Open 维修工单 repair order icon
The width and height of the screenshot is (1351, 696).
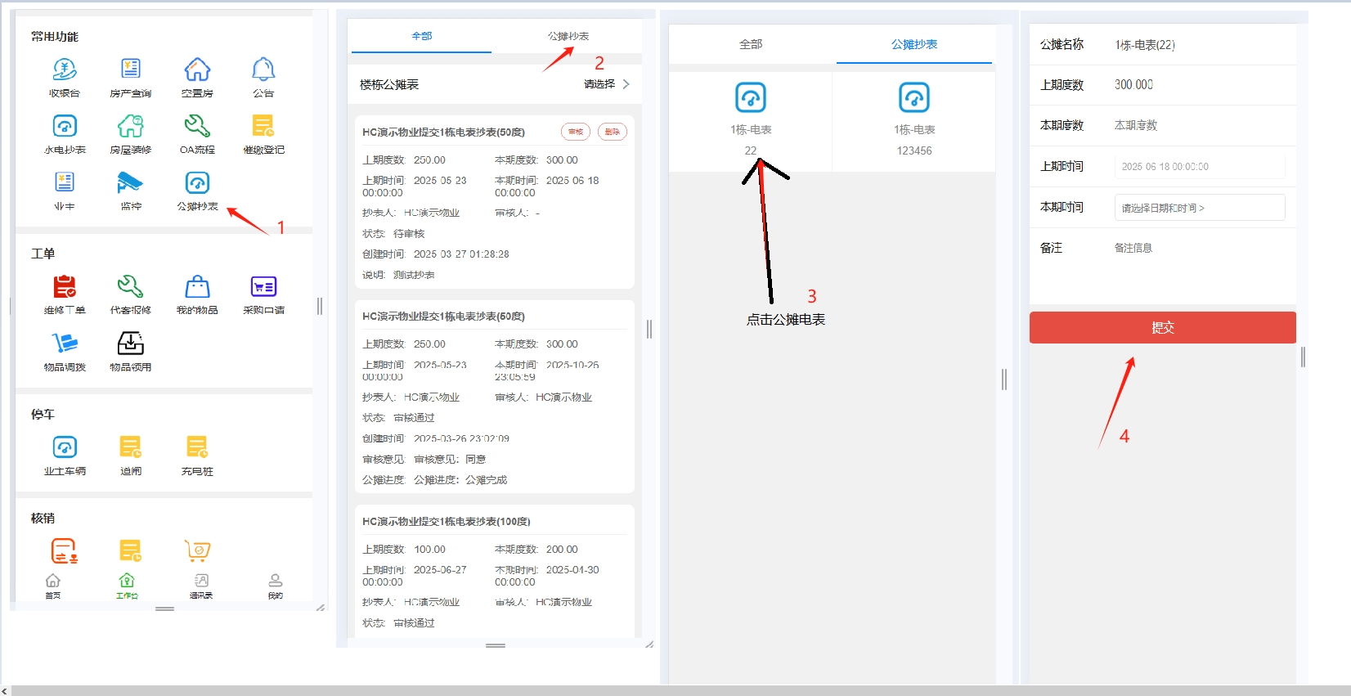click(x=65, y=288)
